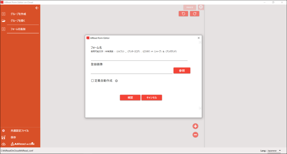The height and width of the screenshot is (154, 287).
Task: Select グループを作成 menu entry
Action: click(x=18, y=14)
